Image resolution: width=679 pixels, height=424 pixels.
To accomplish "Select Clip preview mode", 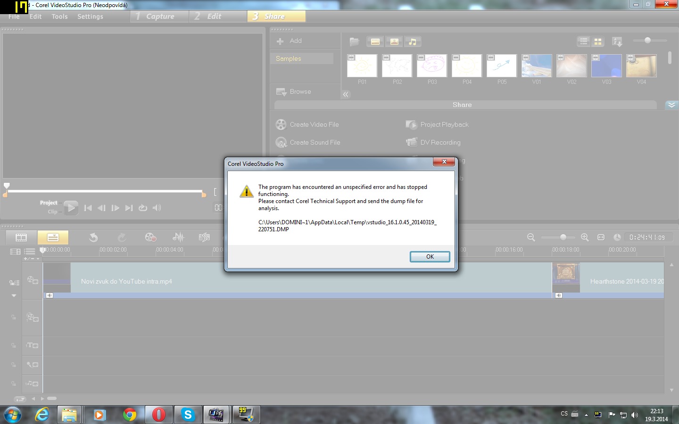I will tap(52, 212).
